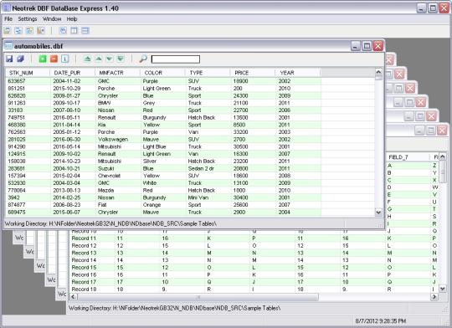Click the save-copy icon next to the floppy
Screen dimensions: 452x328
[x=20, y=59]
